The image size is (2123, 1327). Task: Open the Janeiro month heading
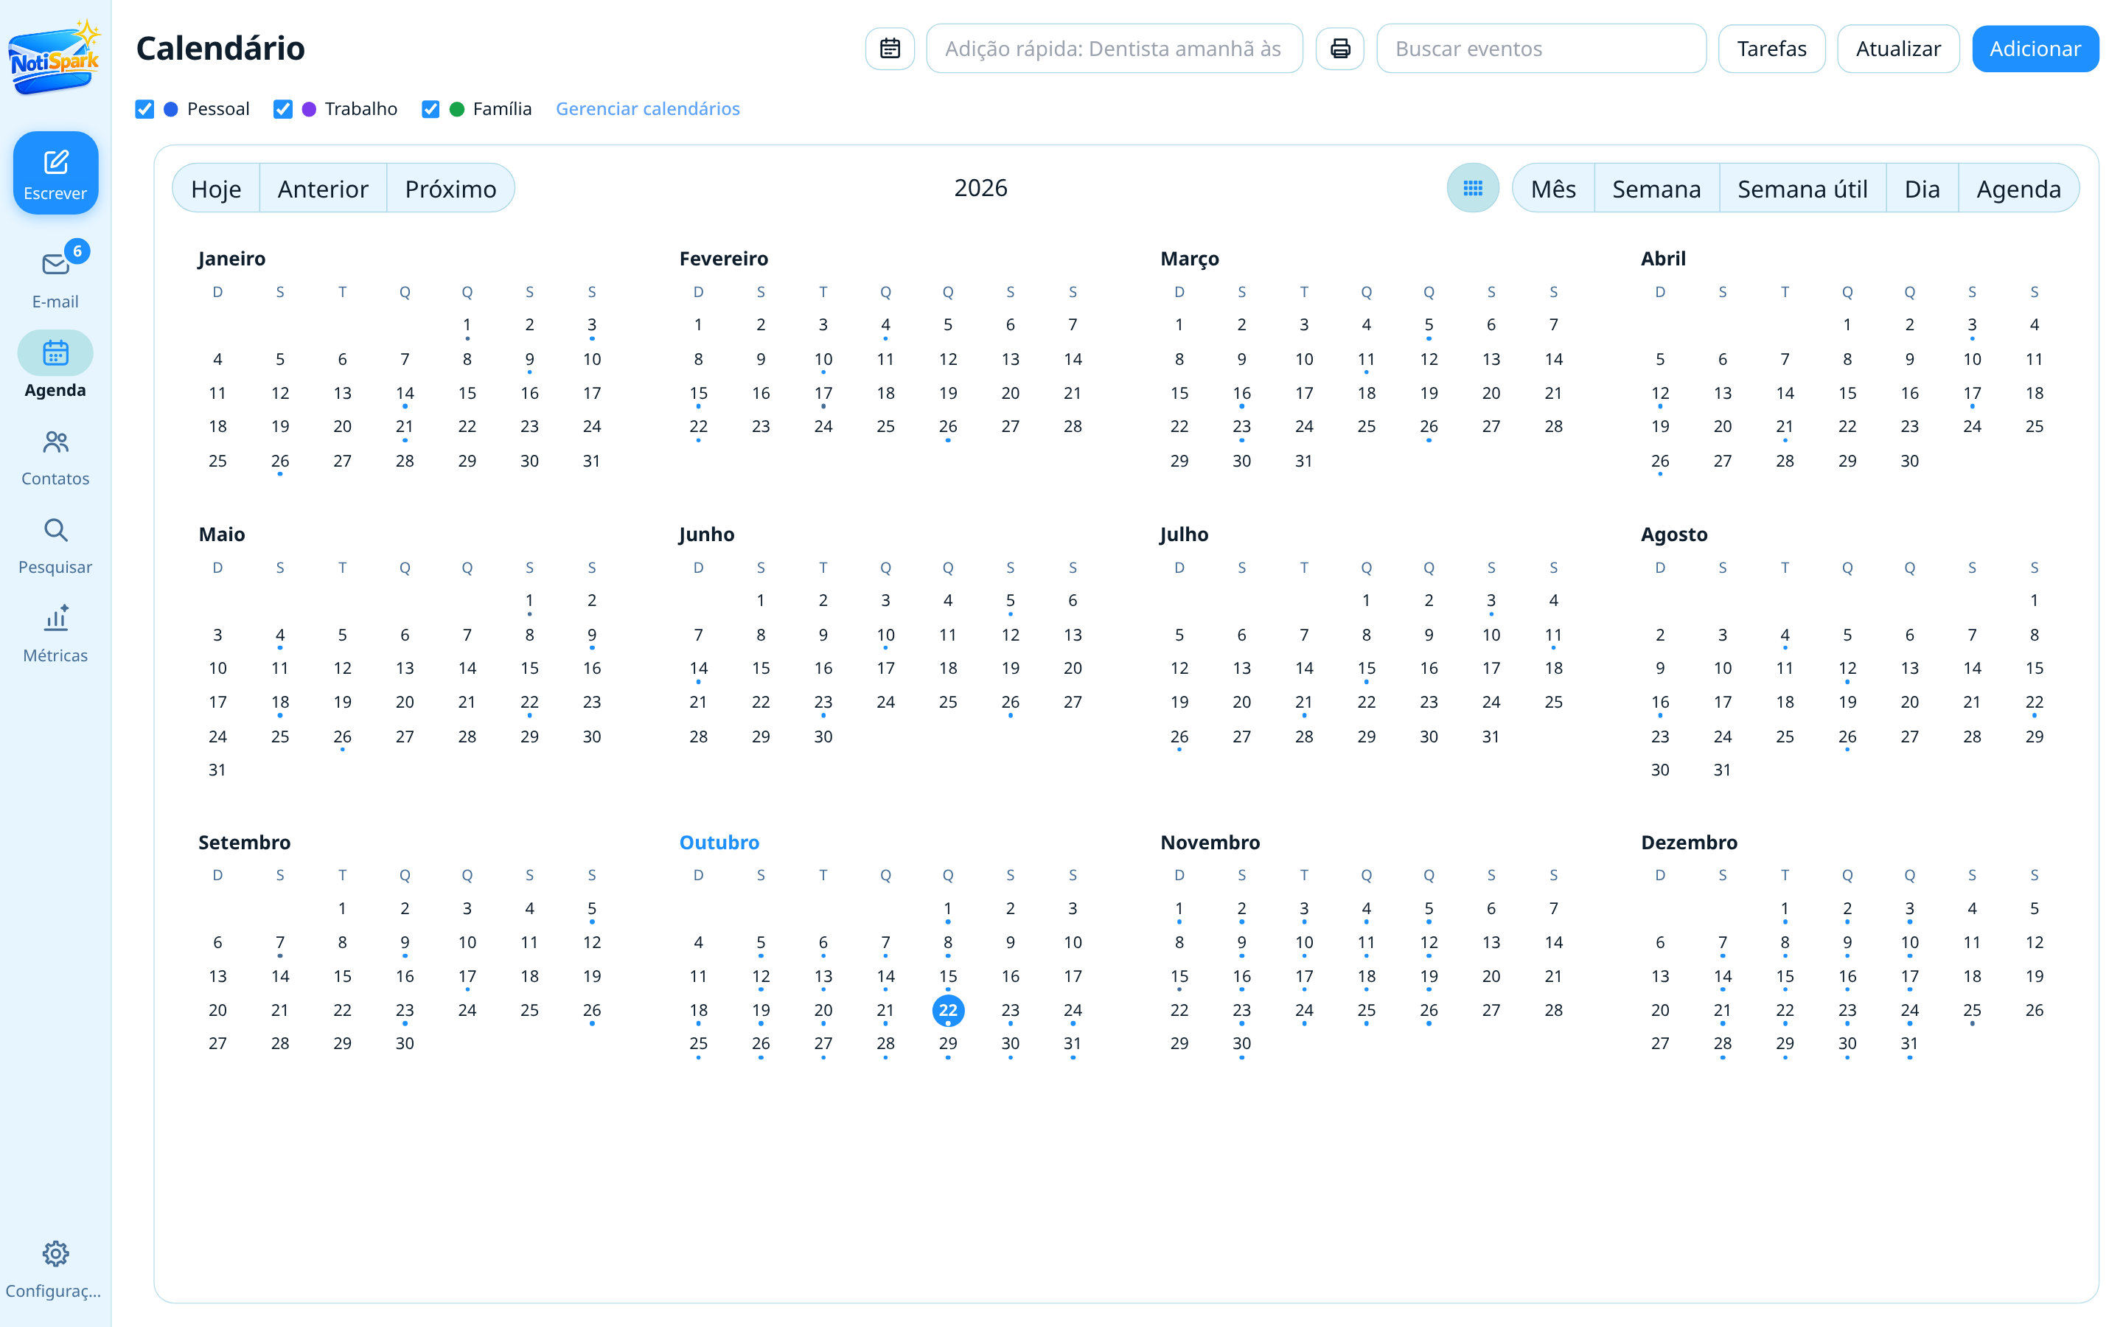[x=231, y=258]
